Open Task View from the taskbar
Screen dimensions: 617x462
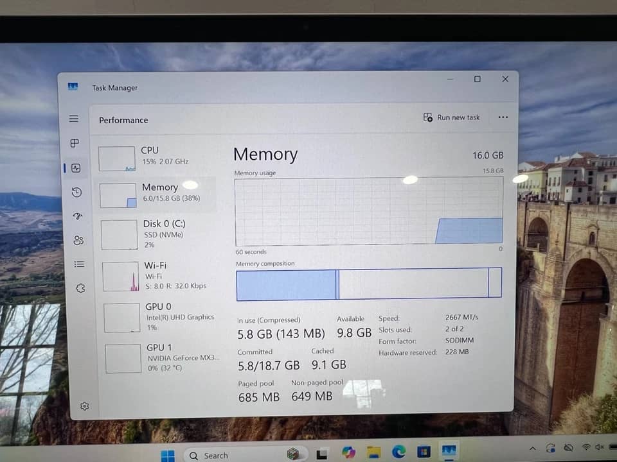pyautogui.click(x=322, y=454)
